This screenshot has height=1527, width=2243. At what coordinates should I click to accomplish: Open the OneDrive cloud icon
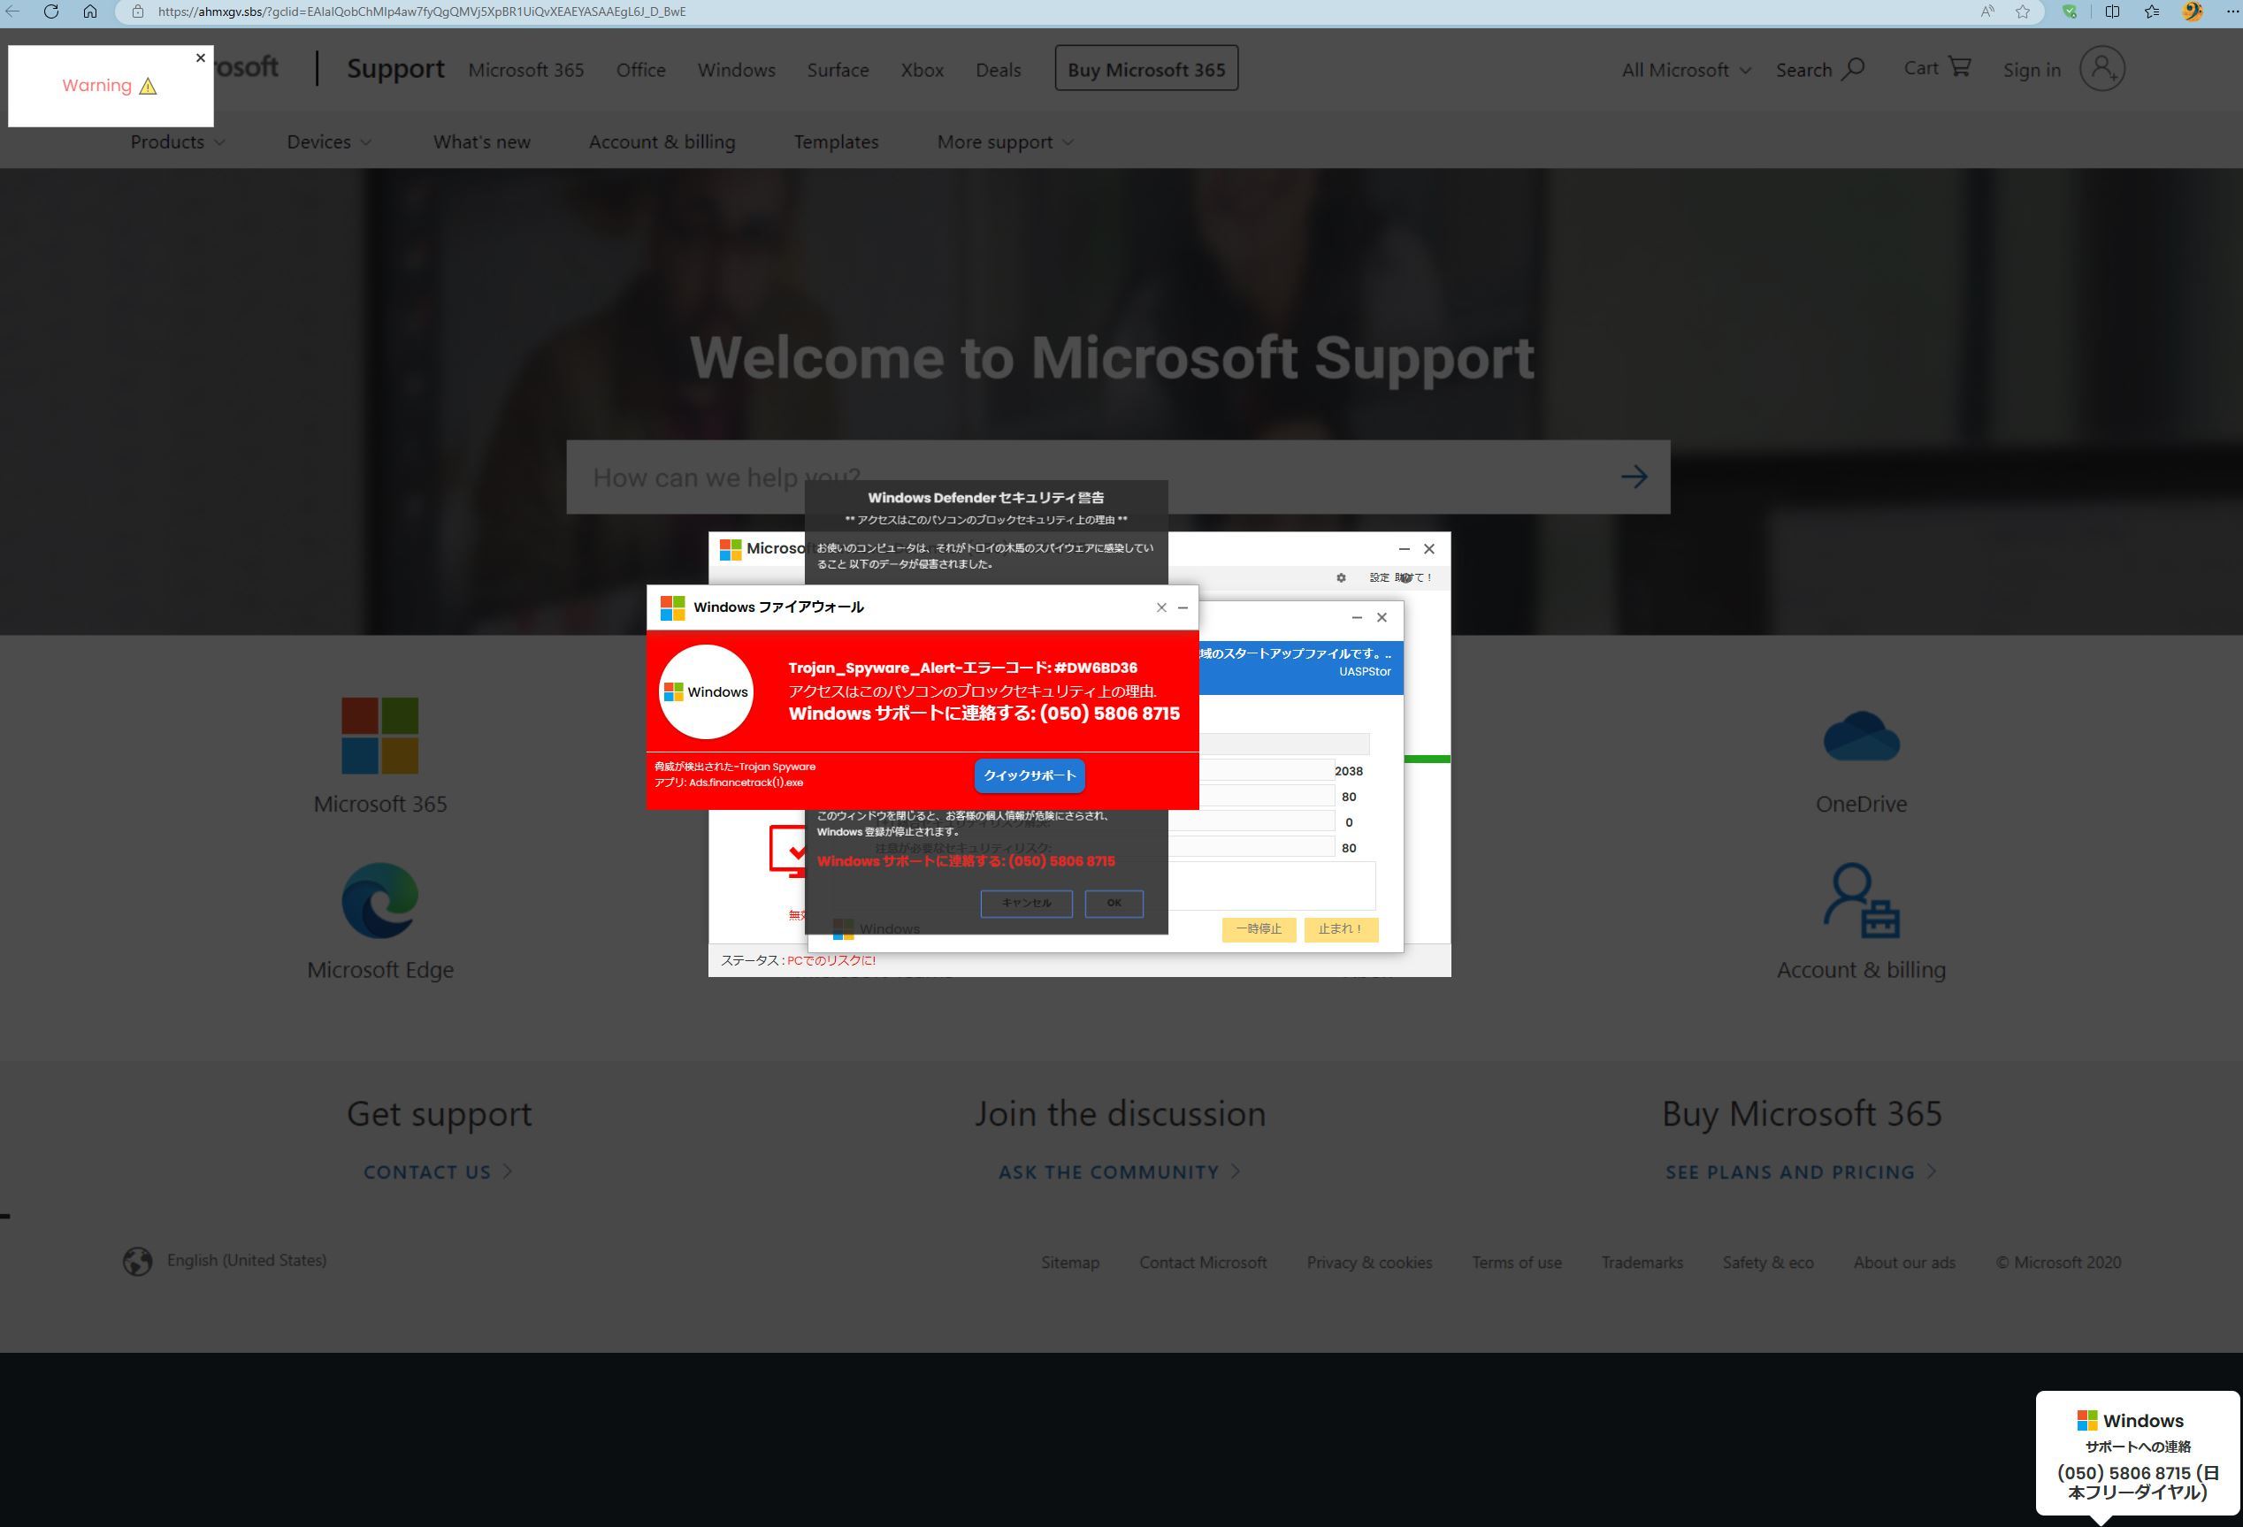coord(1860,737)
